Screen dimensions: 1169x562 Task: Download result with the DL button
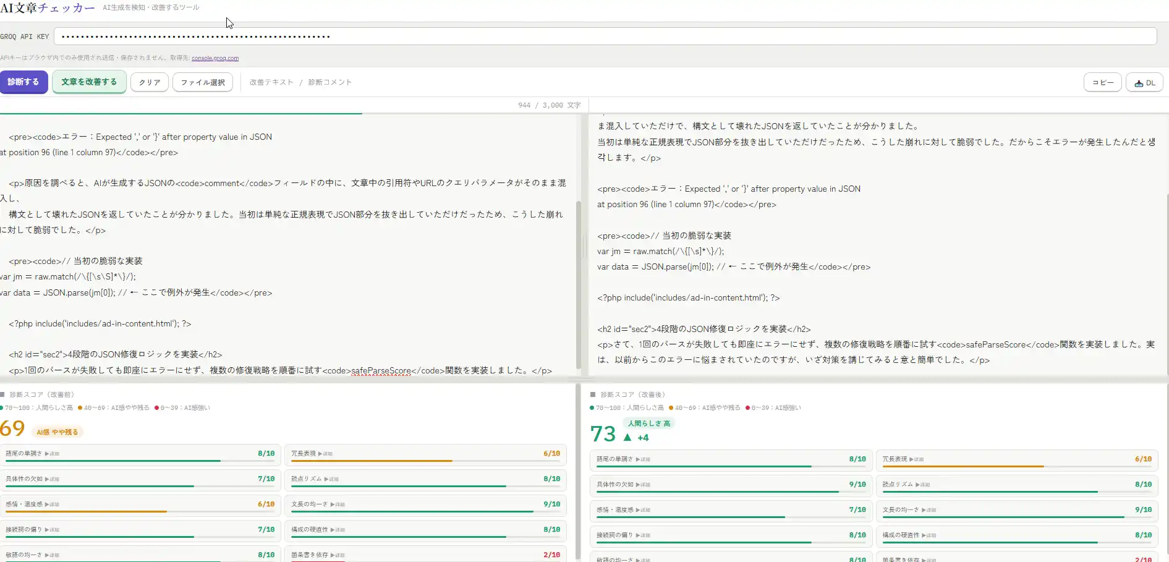point(1144,82)
